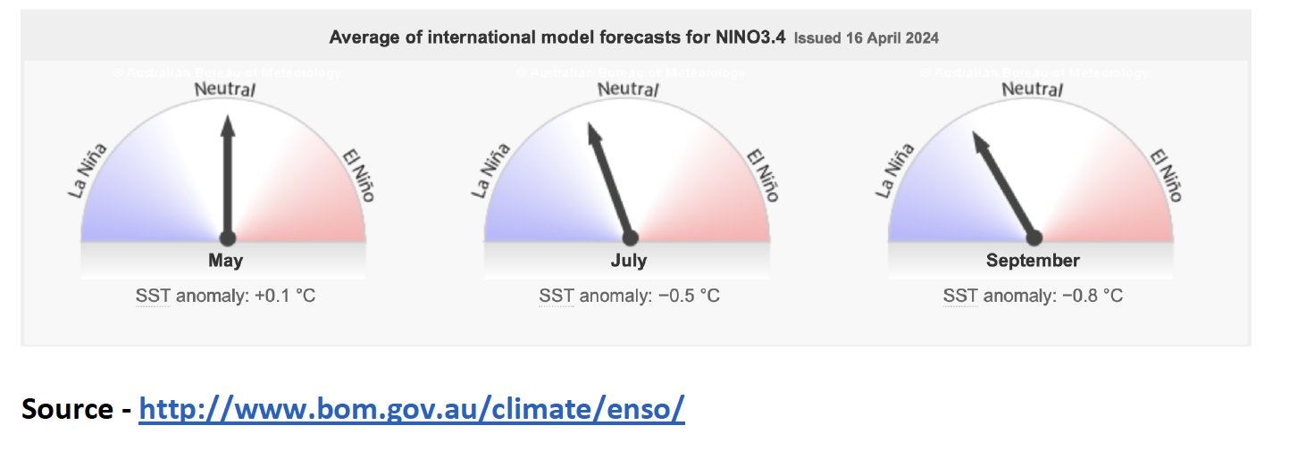
Task: Select the May month label
Action: pyautogui.click(x=225, y=261)
